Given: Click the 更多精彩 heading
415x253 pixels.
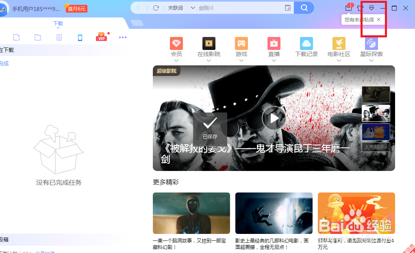Looking at the screenshot, I should [166, 182].
